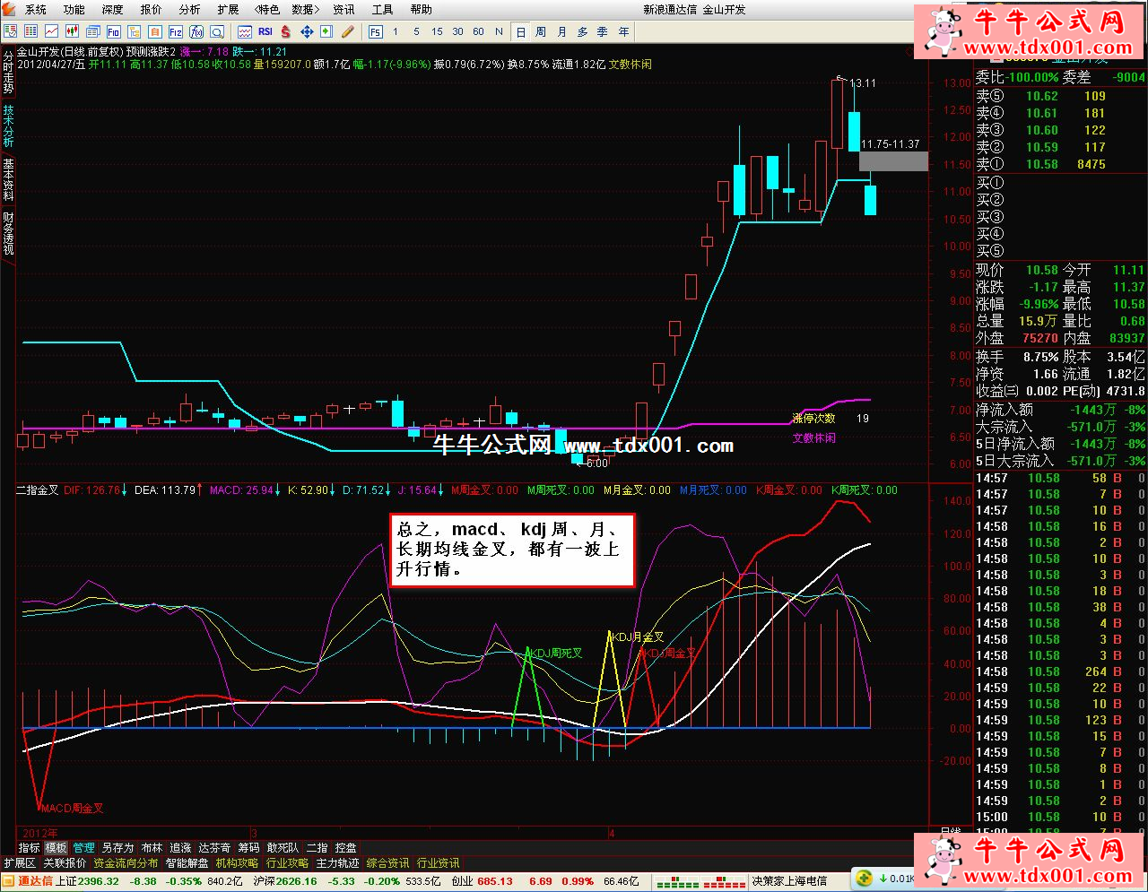Open the 工具 menu
This screenshot has height=892, width=1148.
pyautogui.click(x=383, y=9)
